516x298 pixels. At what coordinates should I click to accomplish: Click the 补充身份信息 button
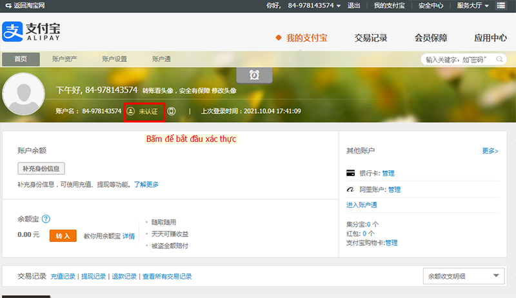click(41, 168)
